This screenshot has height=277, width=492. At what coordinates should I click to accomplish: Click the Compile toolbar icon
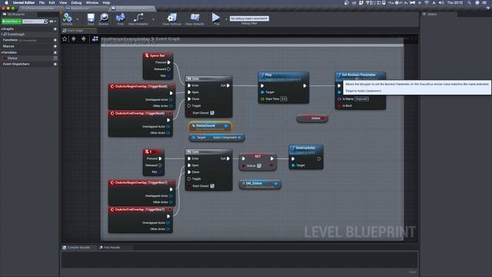click(x=67, y=18)
